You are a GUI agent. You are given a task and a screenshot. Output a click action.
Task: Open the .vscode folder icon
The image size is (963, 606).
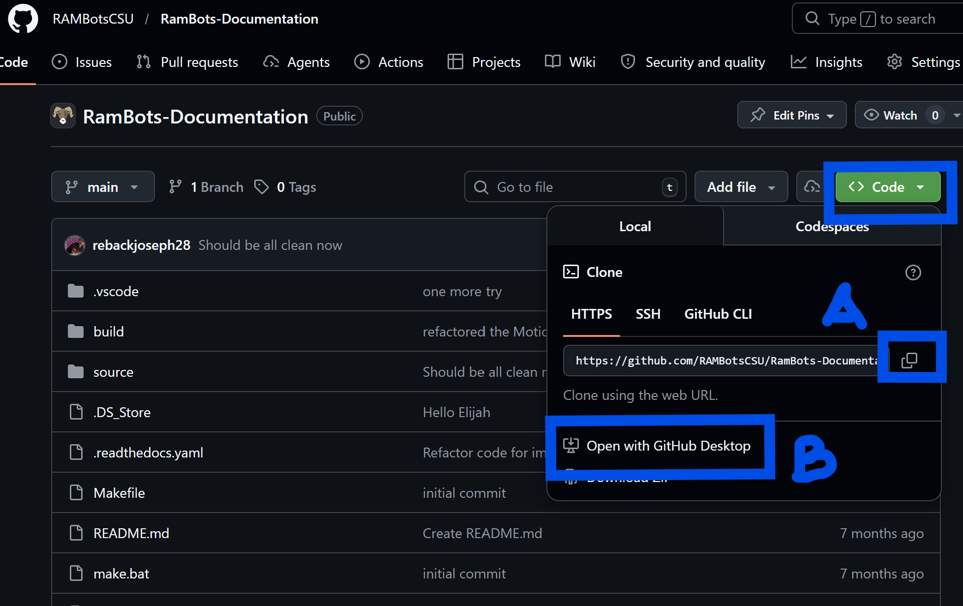(x=76, y=291)
